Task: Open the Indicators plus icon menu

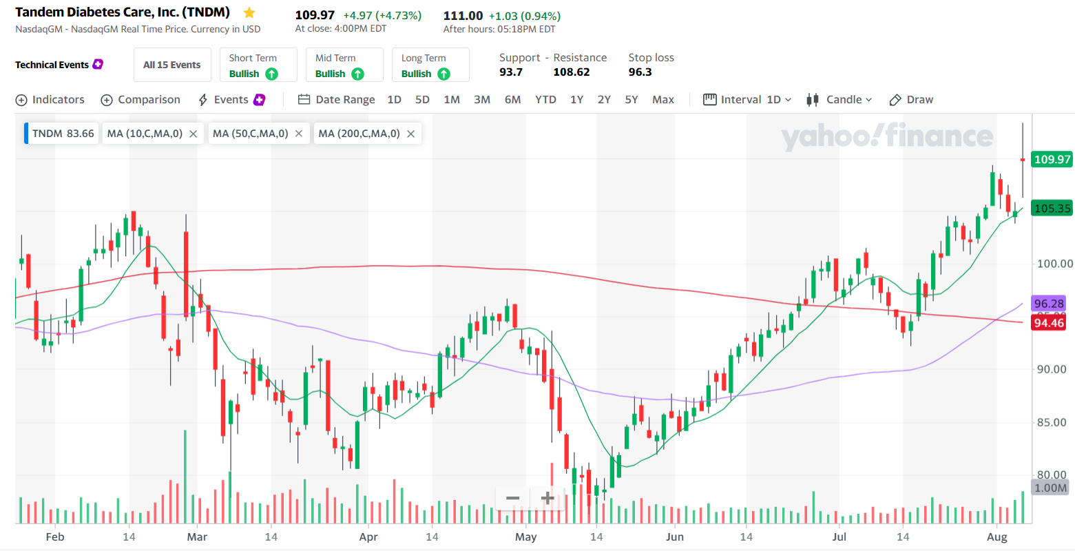Action: pos(21,100)
